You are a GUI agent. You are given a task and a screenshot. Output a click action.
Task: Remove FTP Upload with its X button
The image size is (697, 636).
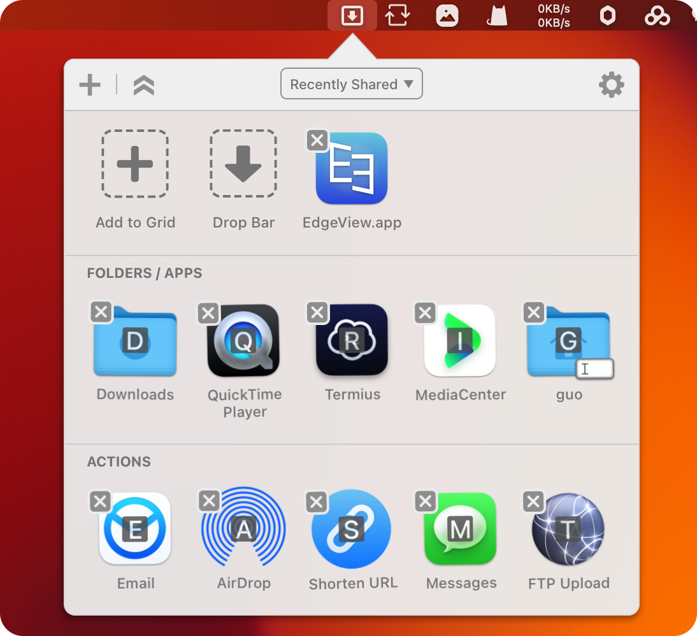(533, 502)
